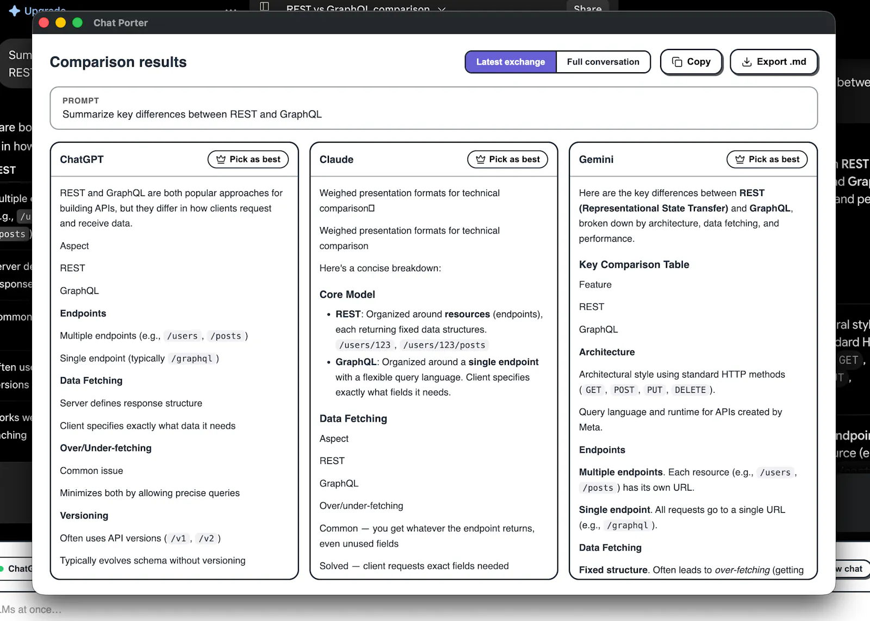Click 'Endpoints' heading in ChatGPT card
The height and width of the screenshot is (621, 870).
(83, 313)
